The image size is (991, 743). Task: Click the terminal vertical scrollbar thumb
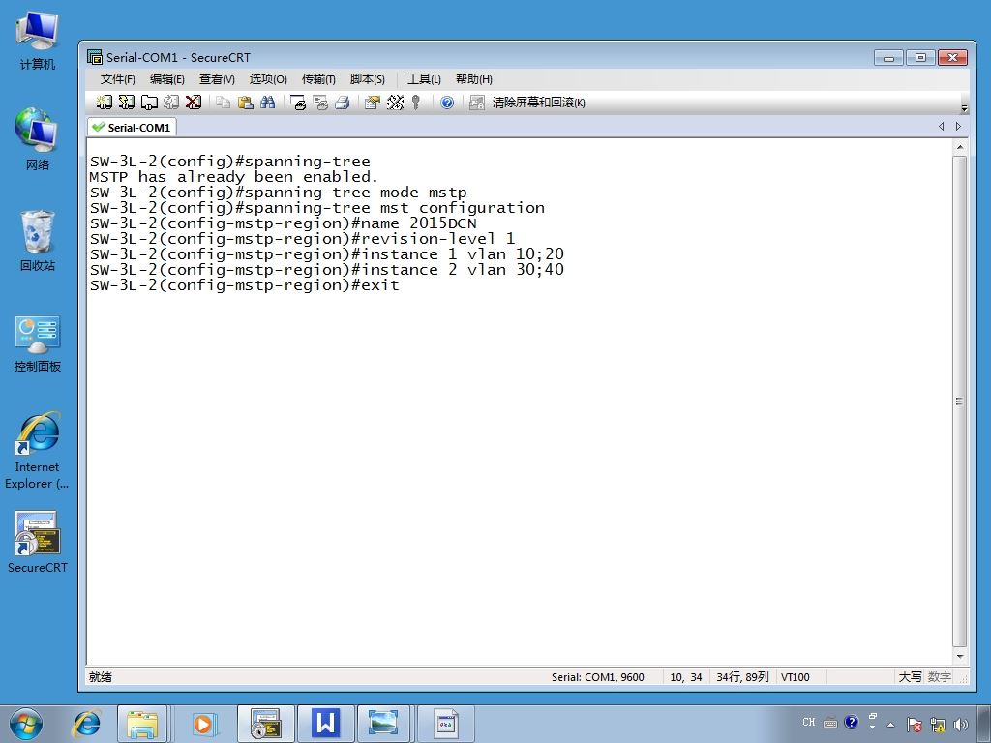click(x=959, y=401)
